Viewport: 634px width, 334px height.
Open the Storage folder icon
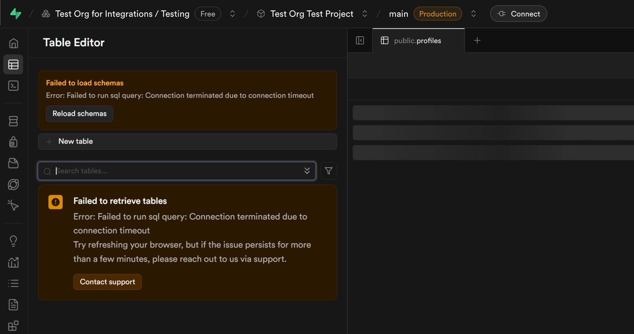tap(13, 163)
